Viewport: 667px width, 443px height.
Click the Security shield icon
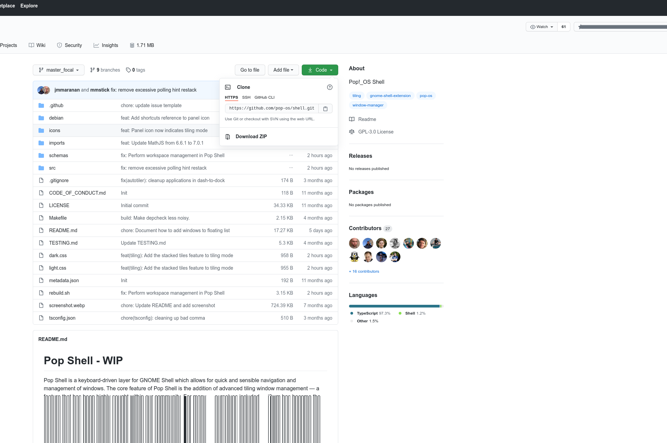59,45
